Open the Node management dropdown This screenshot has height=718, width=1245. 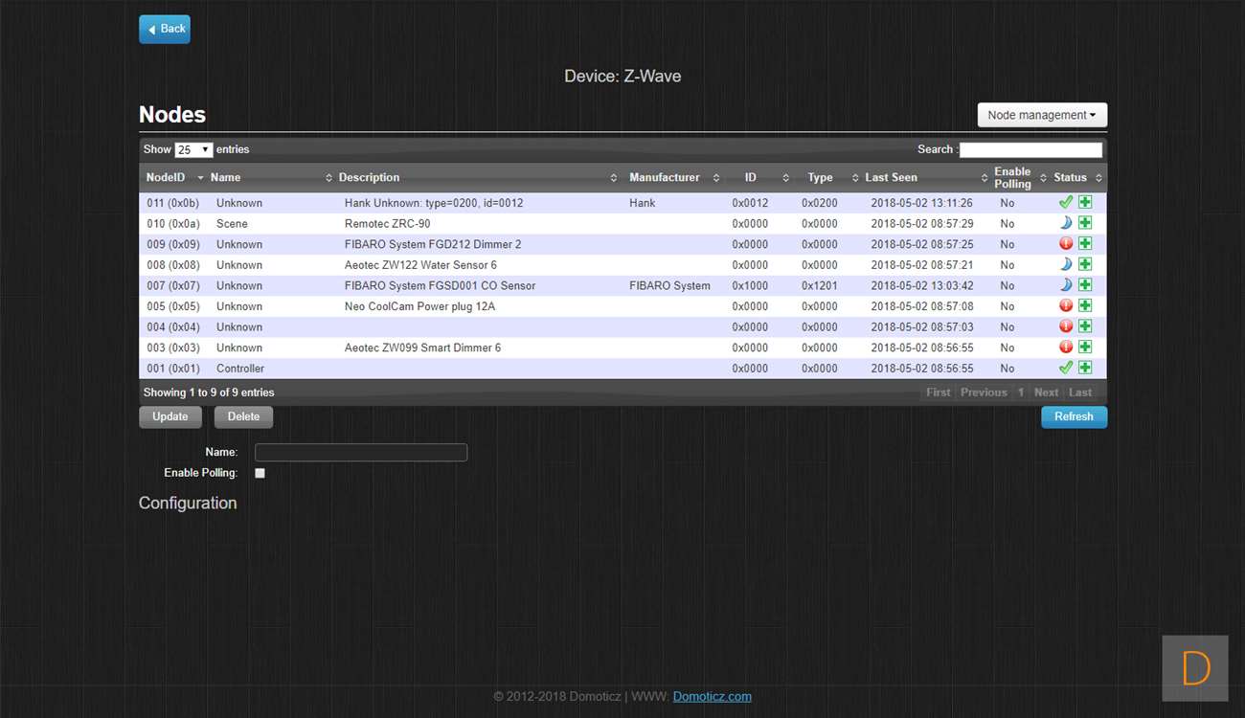coord(1042,115)
